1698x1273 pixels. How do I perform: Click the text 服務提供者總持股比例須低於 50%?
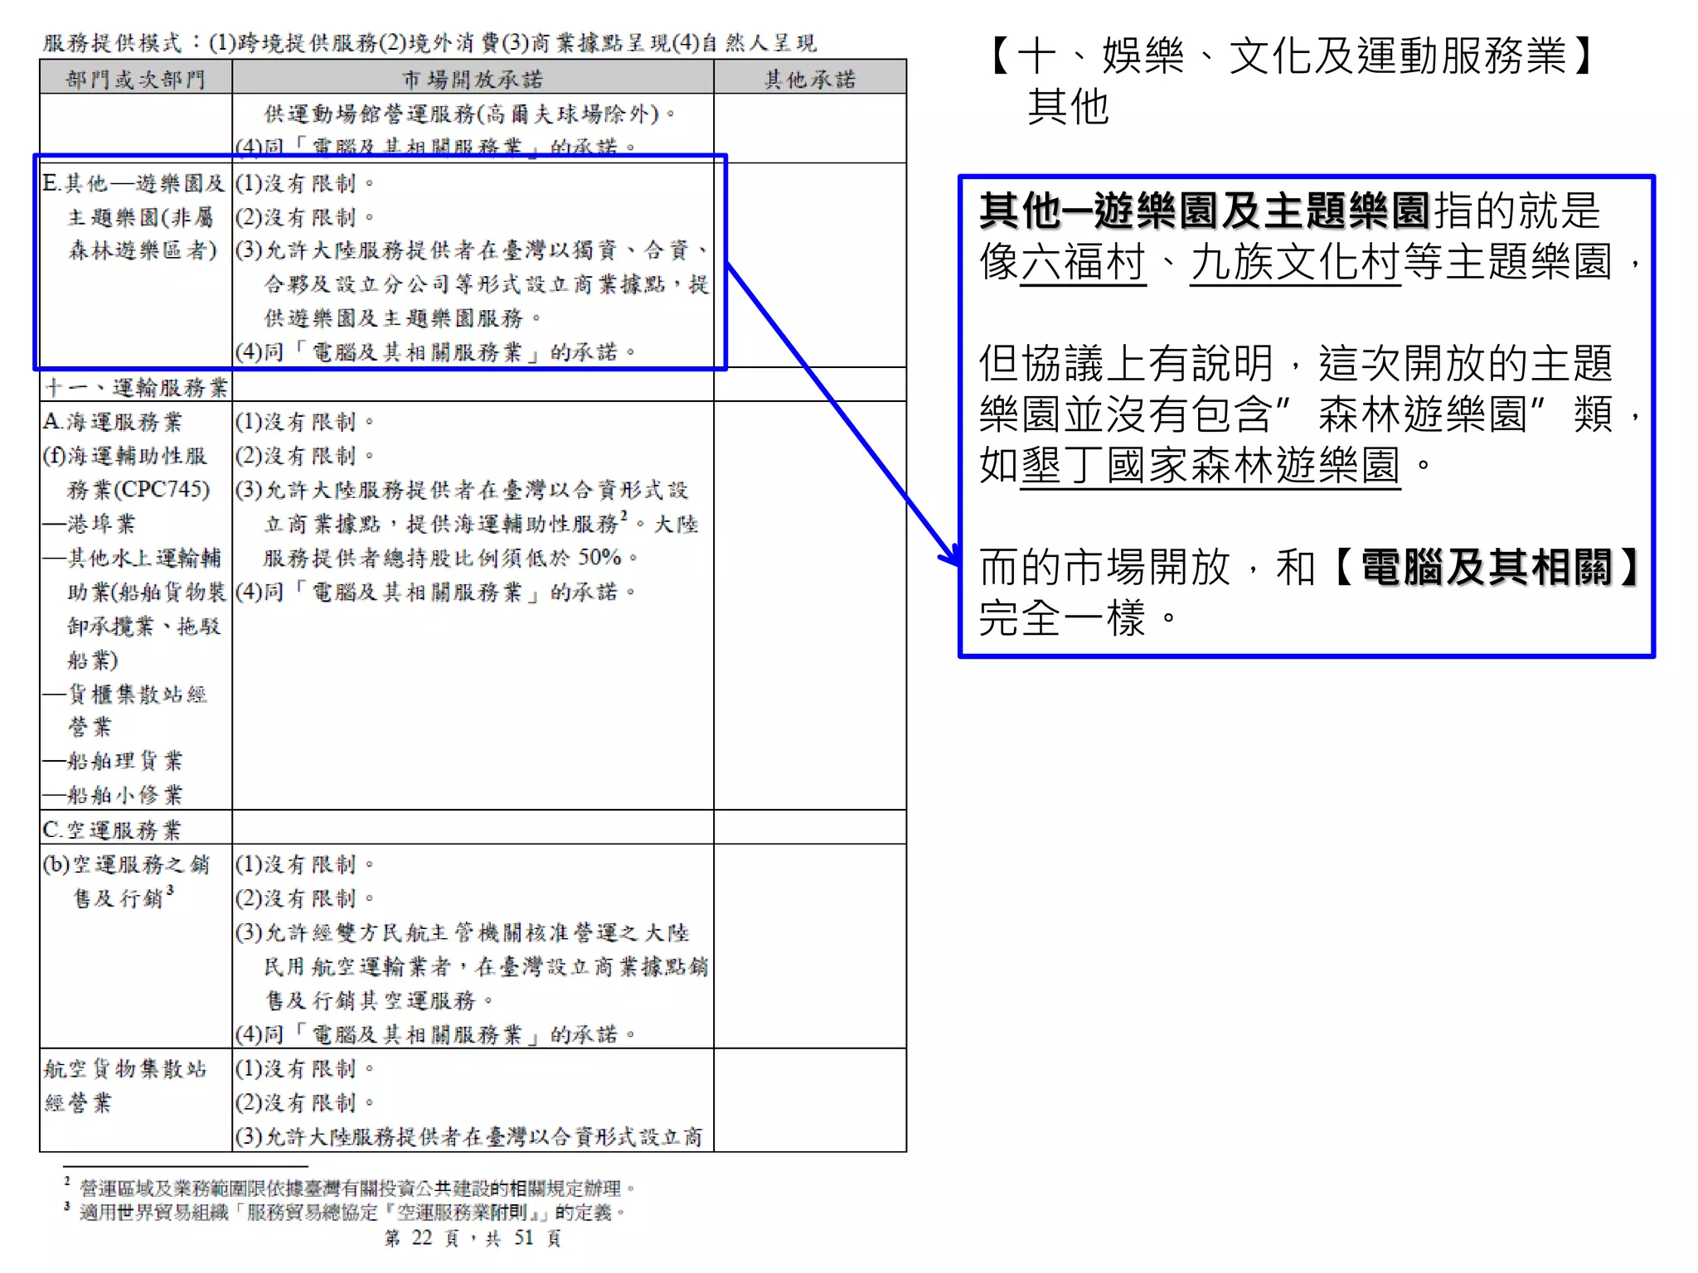pyautogui.click(x=449, y=558)
